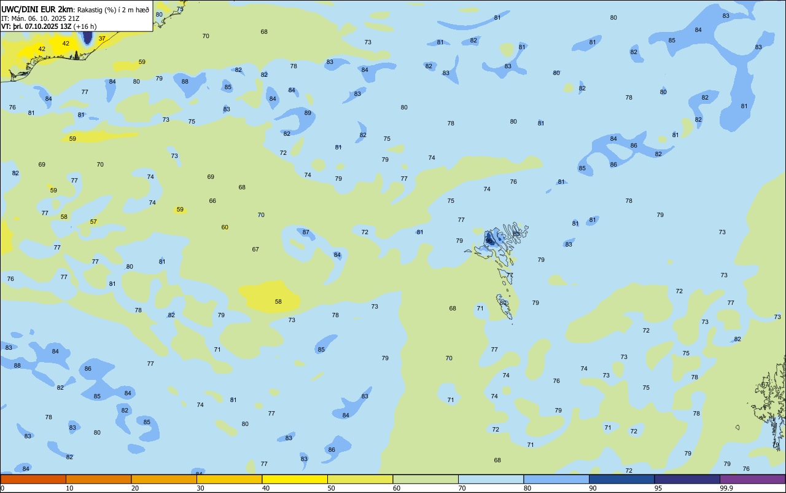Image resolution: width=786 pixels, height=493 pixels.
Task: Click the 60–70 light green legend swatch
Action: click(426, 479)
